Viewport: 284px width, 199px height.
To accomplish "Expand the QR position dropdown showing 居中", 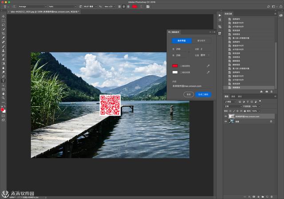I will 205,55.
